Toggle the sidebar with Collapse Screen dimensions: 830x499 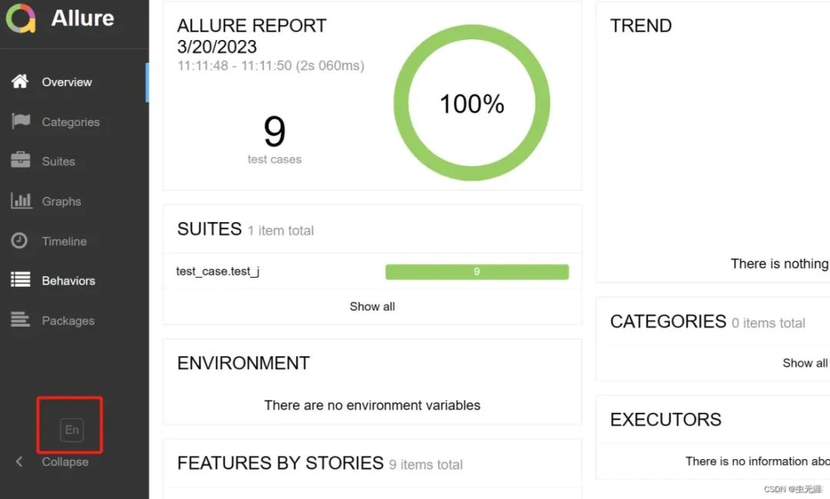coord(65,461)
